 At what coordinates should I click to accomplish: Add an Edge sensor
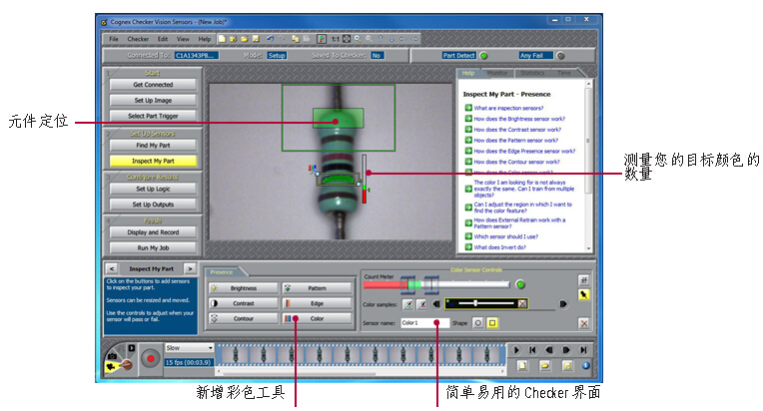(x=317, y=303)
